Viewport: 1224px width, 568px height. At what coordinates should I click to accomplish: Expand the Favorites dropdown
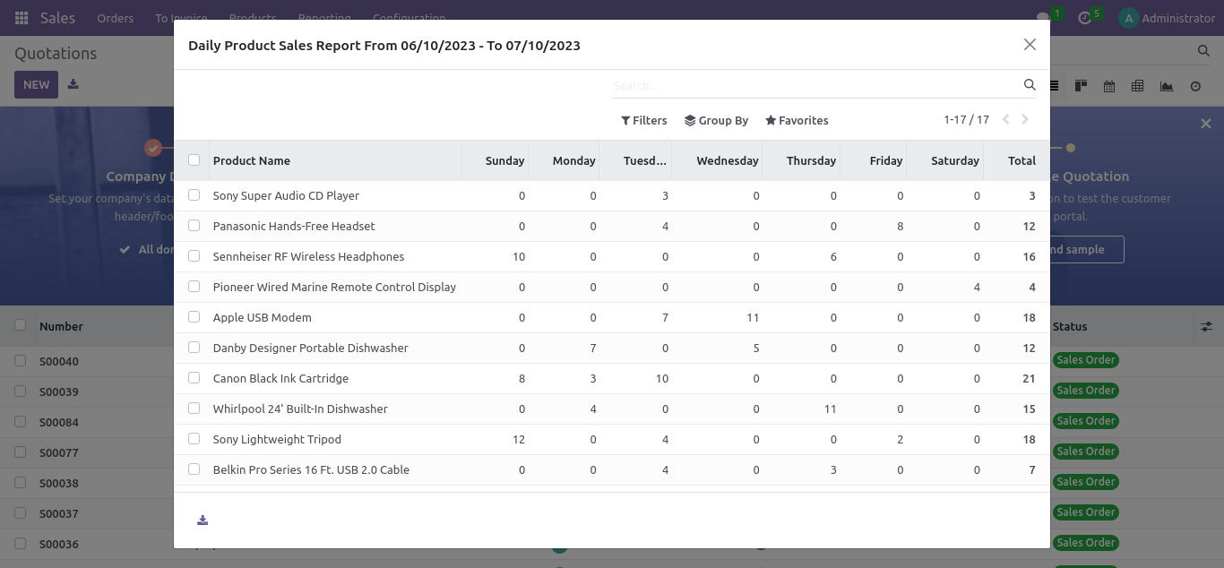[x=796, y=120]
